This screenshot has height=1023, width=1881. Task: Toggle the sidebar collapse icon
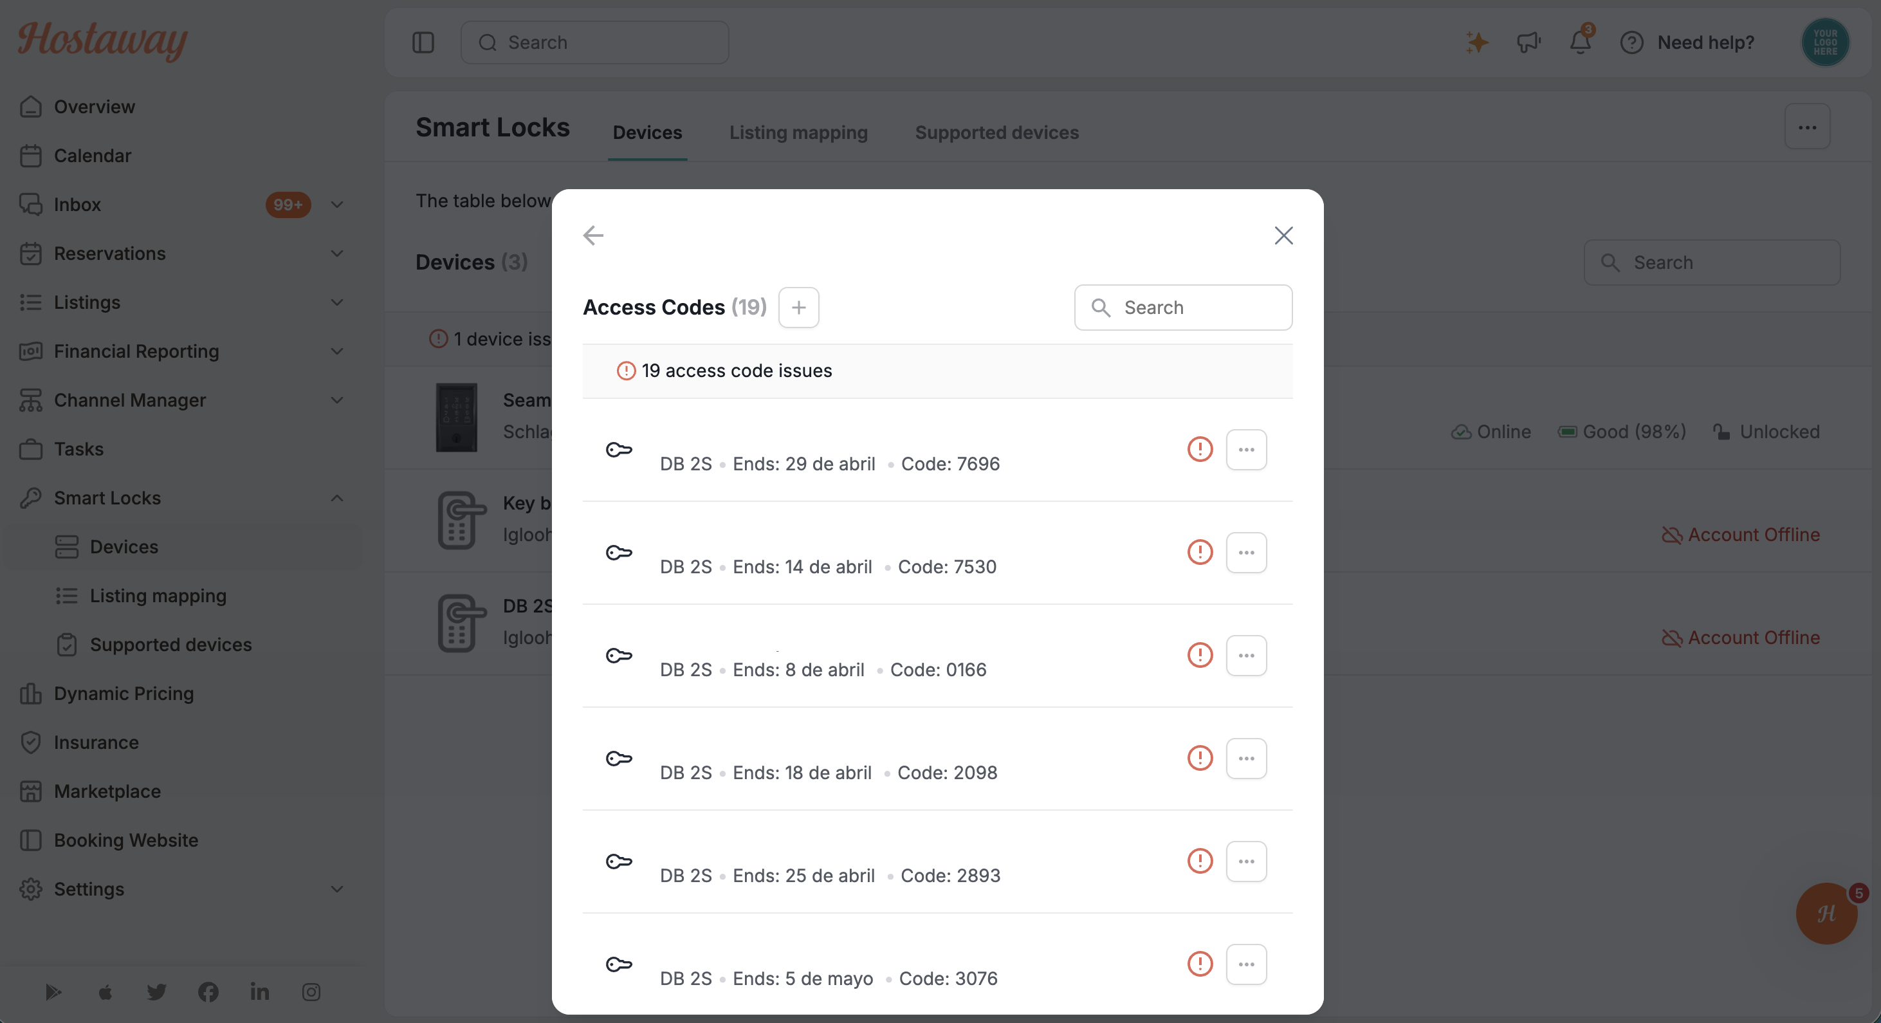pyautogui.click(x=423, y=42)
